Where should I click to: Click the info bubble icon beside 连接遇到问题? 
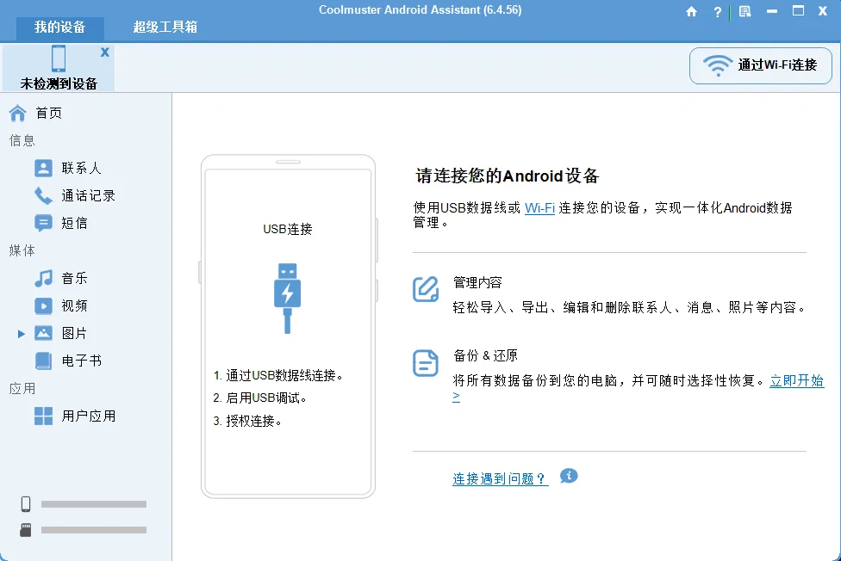coord(569,476)
